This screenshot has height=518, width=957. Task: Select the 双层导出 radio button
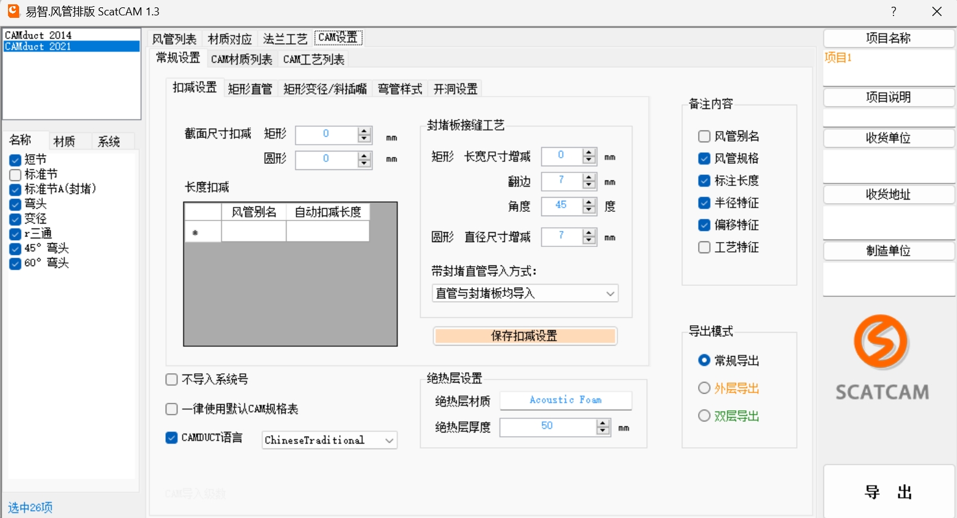(x=704, y=416)
